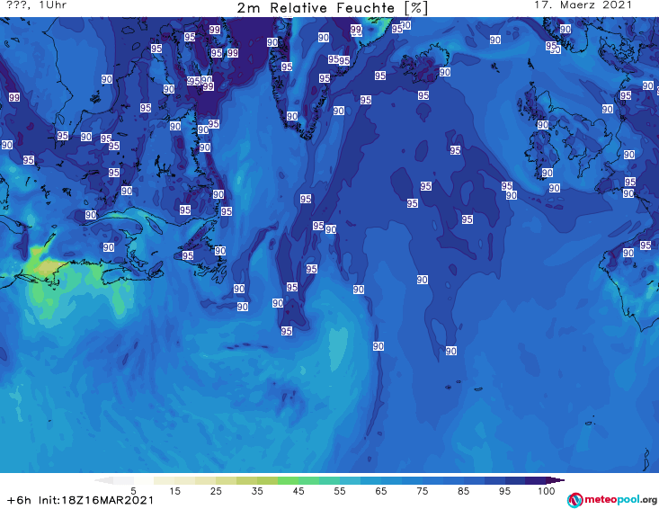
Task: Click the '15' legend value
Action: 174,491
